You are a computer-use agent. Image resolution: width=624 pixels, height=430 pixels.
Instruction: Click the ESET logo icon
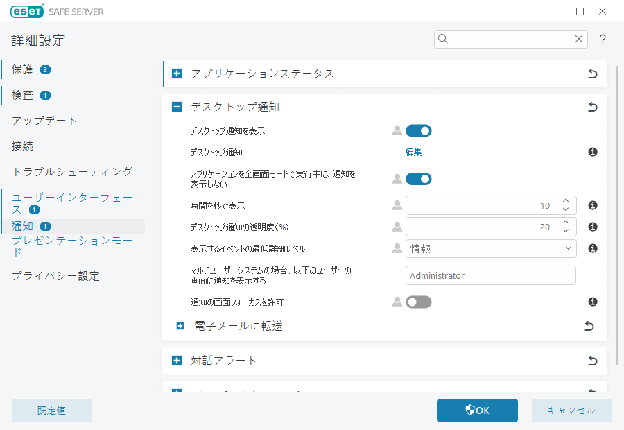tap(25, 11)
